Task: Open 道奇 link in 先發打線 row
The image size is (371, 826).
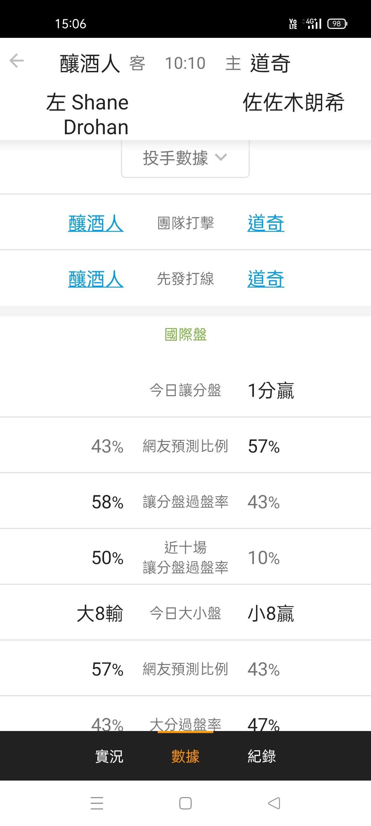Action: pos(266,278)
